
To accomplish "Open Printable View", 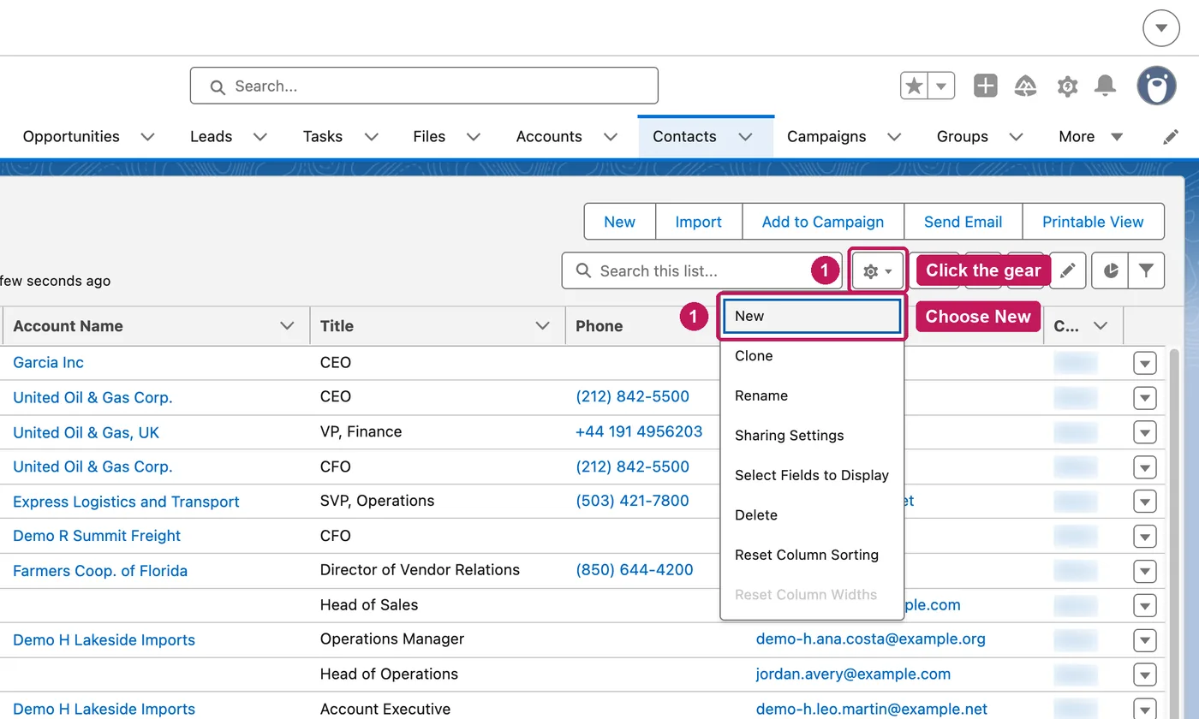I will click(1093, 222).
